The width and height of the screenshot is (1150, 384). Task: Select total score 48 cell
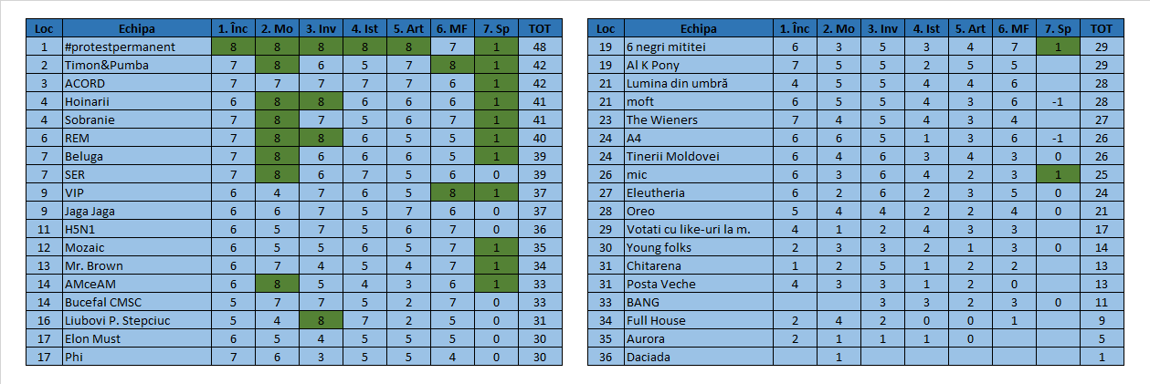541,47
